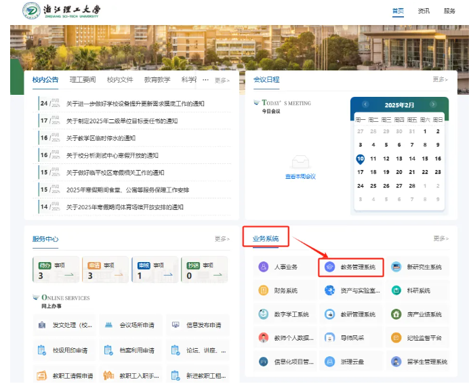Open the 房产业务系统 icon
471x384 pixels.
(x=396, y=314)
